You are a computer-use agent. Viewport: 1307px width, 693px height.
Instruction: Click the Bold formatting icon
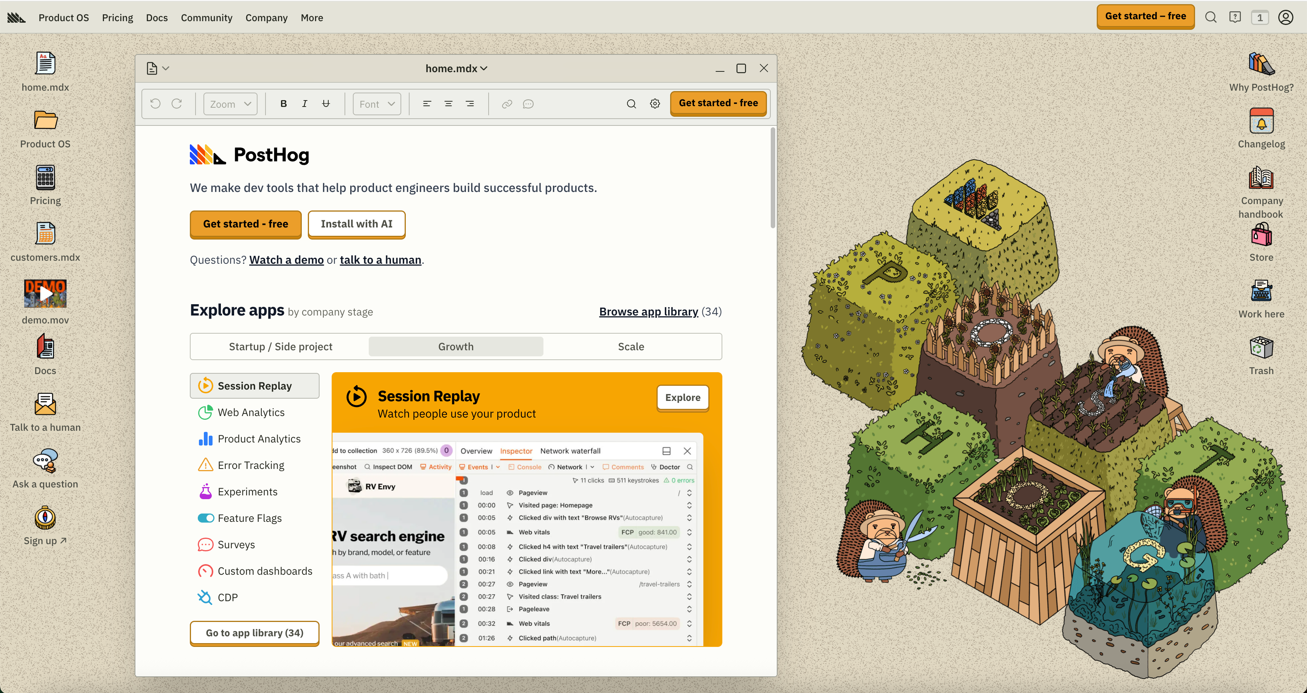[x=284, y=104]
